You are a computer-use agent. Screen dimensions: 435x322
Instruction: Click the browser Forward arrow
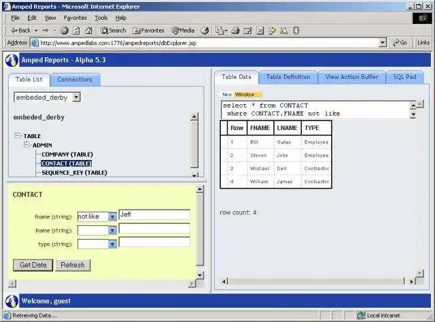46,31
